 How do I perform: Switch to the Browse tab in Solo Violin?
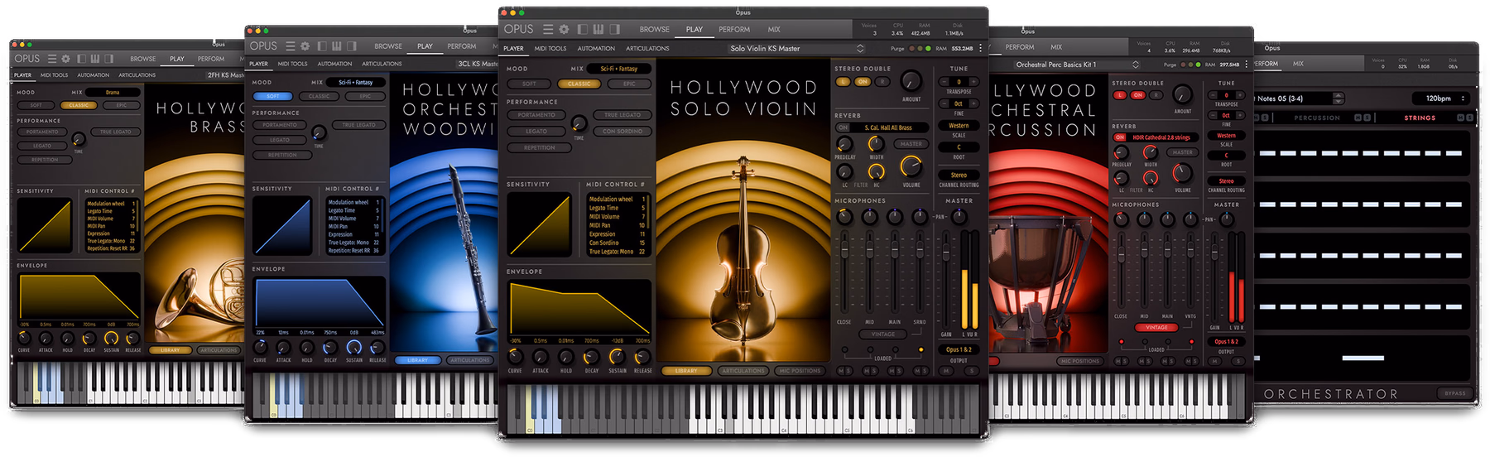(x=654, y=29)
